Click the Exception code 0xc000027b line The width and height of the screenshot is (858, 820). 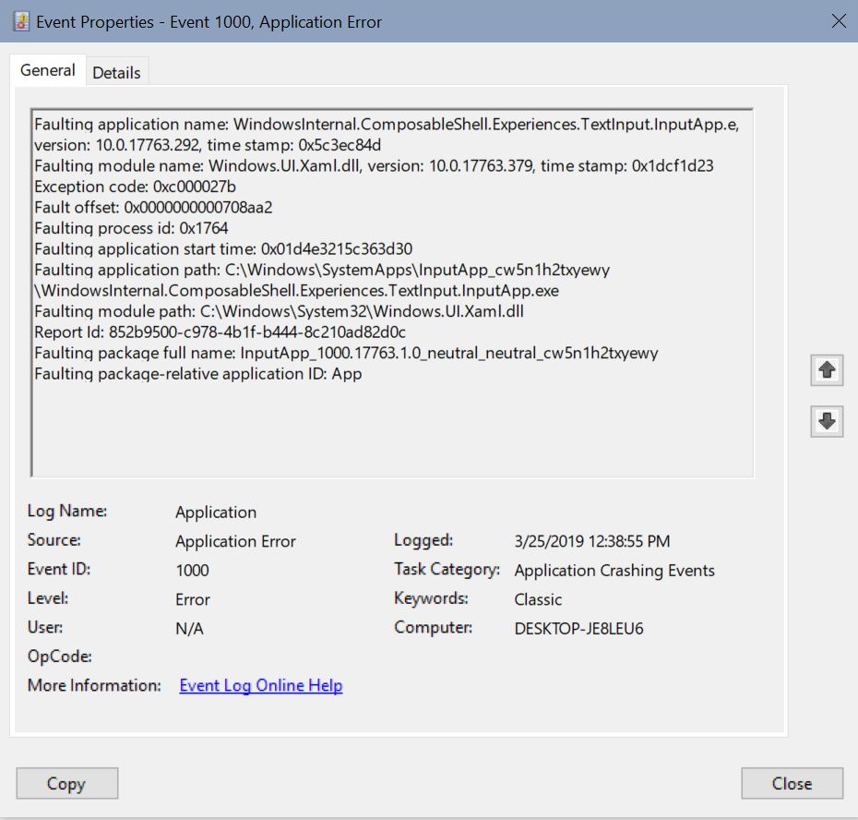pos(135,187)
